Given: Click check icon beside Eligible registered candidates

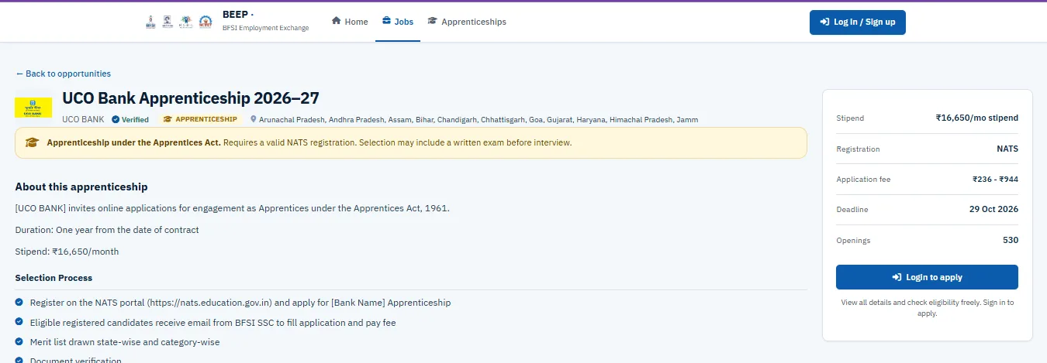Looking at the screenshot, I should (x=19, y=322).
